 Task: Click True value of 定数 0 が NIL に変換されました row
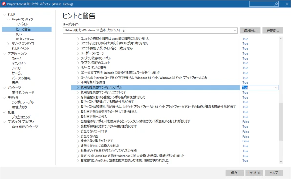click(x=245, y=146)
